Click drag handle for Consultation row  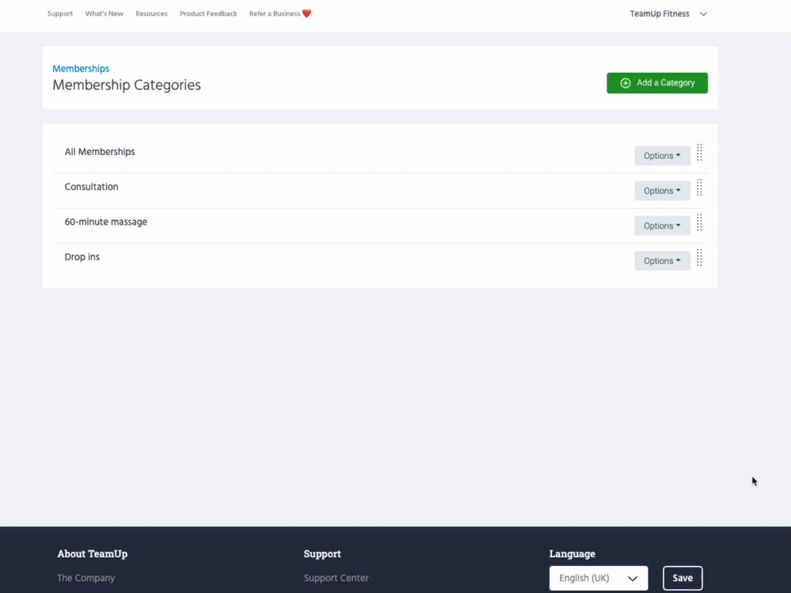coord(699,187)
